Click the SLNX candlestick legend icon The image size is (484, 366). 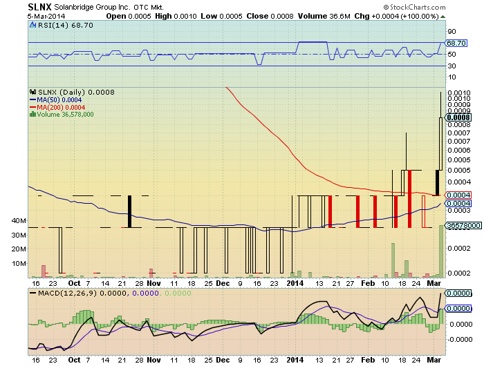tap(32, 92)
